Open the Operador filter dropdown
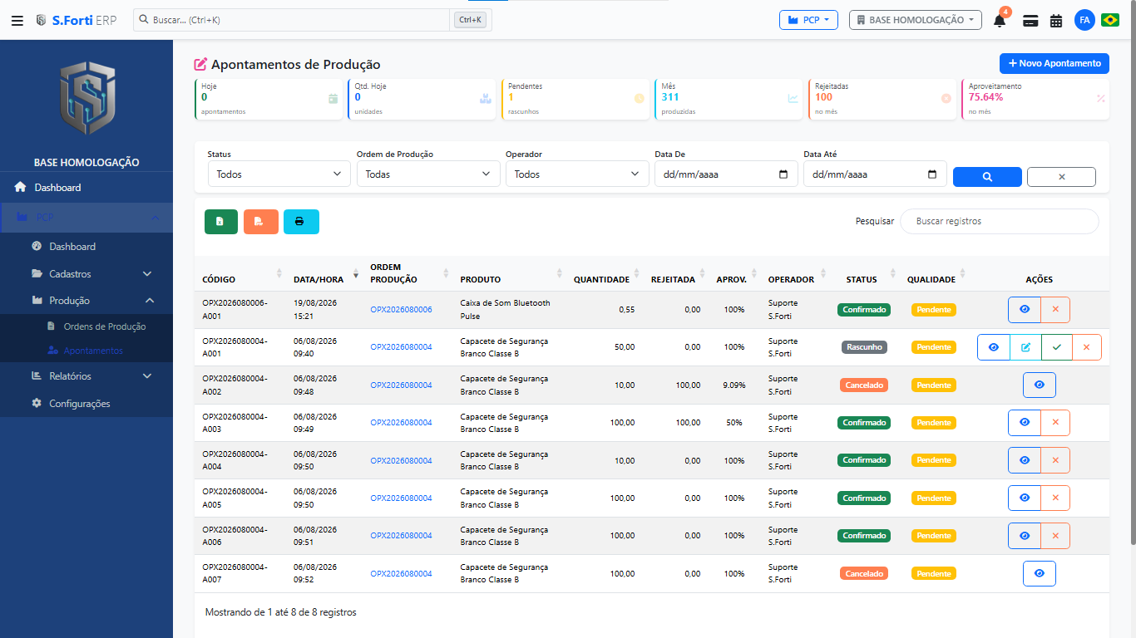Viewport: 1136px width, 638px height. (577, 174)
